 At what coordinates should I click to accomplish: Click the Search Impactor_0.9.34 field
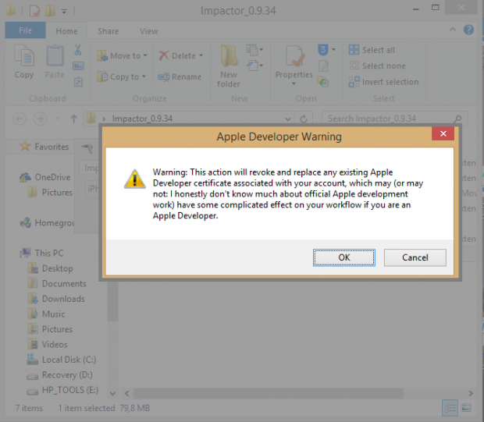pos(394,119)
